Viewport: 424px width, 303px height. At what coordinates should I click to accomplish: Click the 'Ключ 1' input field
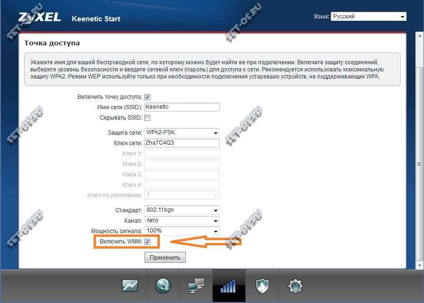182,154
